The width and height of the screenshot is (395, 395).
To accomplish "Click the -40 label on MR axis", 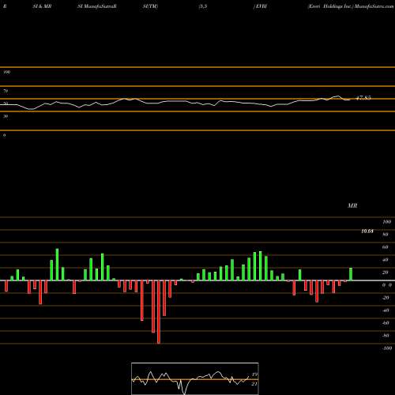I will (x=386, y=310).
